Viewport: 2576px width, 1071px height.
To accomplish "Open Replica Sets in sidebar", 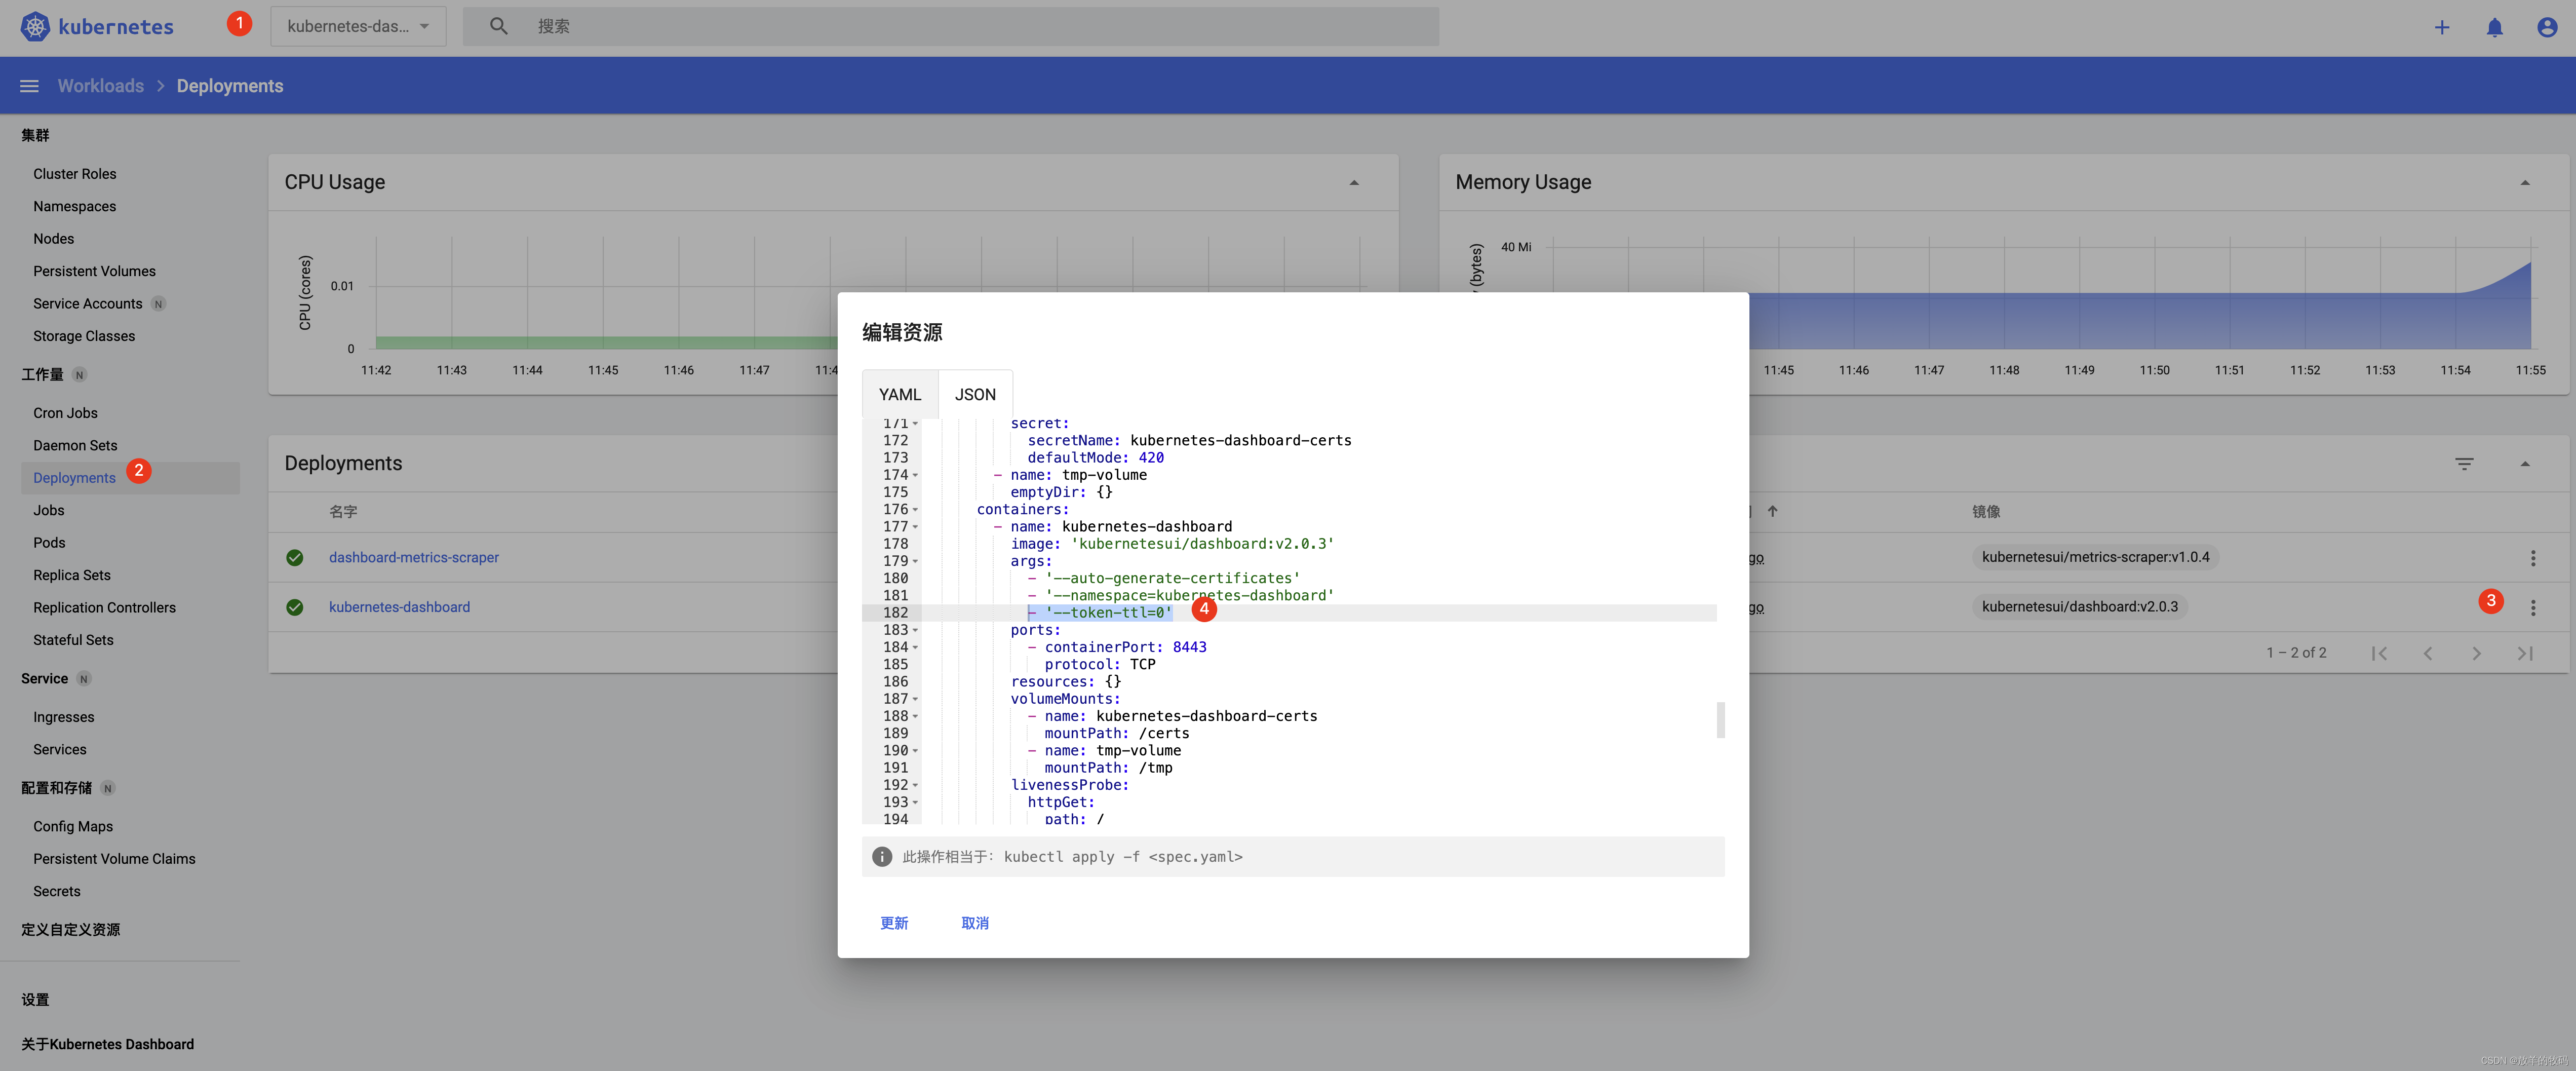I will 72,576.
